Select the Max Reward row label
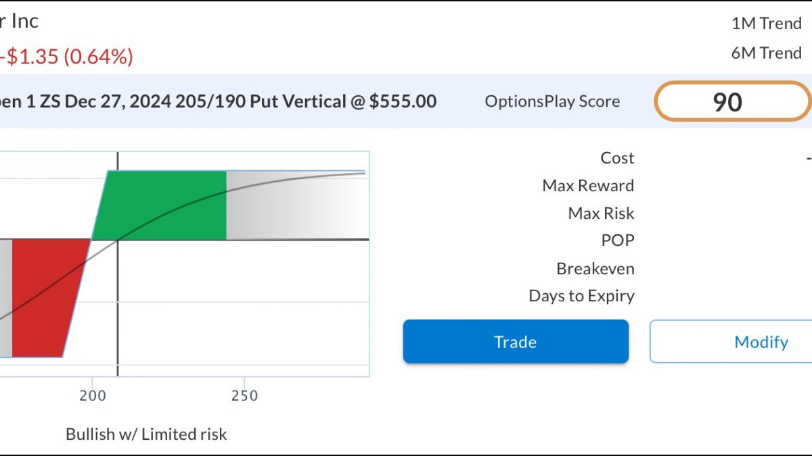The image size is (812, 456). click(588, 186)
